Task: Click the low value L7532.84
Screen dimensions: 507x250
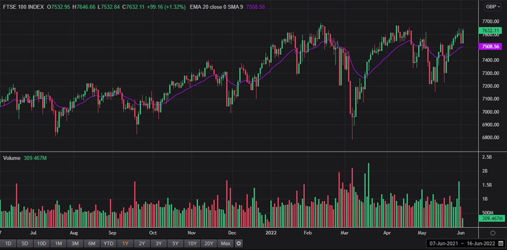Action: [x=108, y=7]
